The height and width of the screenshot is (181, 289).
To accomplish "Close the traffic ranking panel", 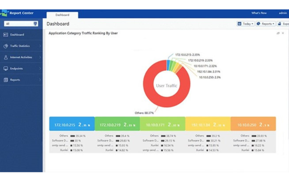I will (283, 33).
